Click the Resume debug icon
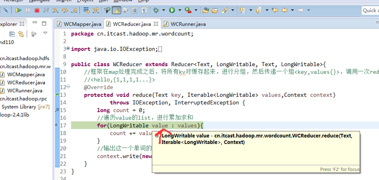This screenshot has width=379, height=180. [x=18, y=10]
